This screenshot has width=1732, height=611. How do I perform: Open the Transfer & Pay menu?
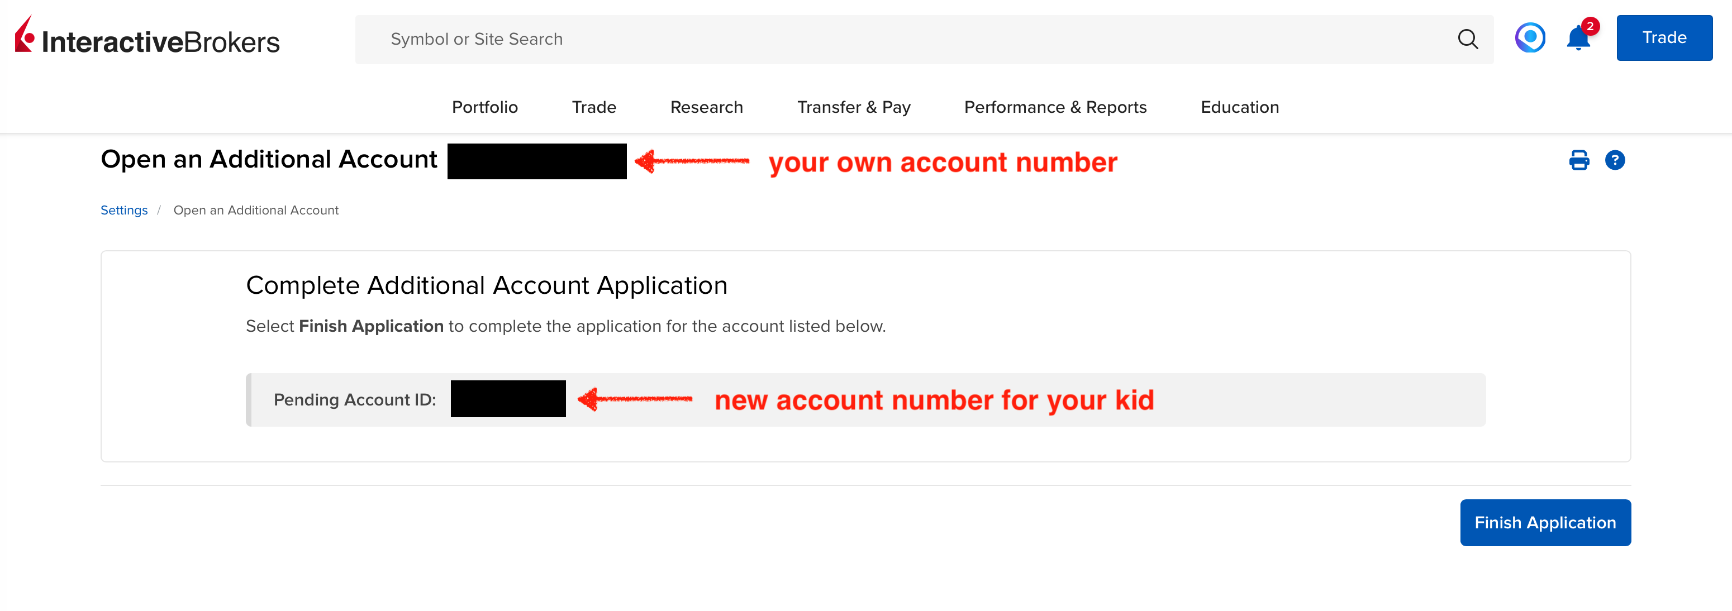[853, 108]
